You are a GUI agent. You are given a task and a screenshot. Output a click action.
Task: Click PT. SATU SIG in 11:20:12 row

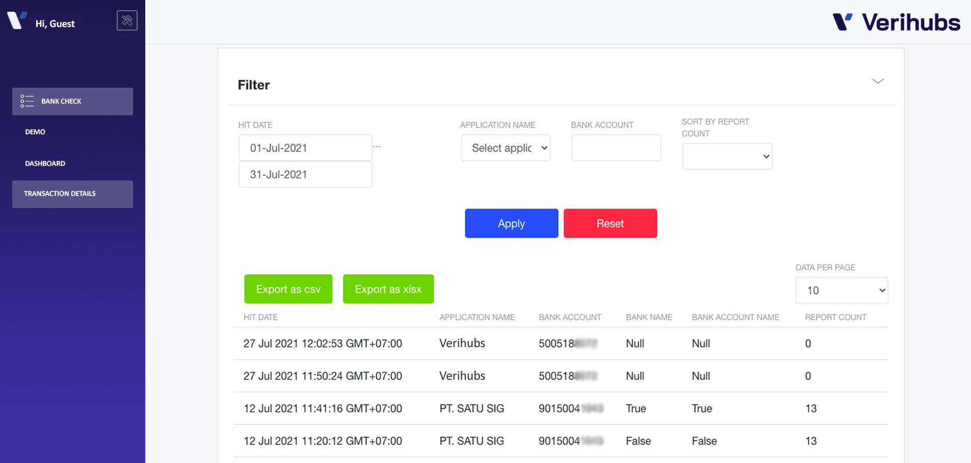tap(471, 441)
